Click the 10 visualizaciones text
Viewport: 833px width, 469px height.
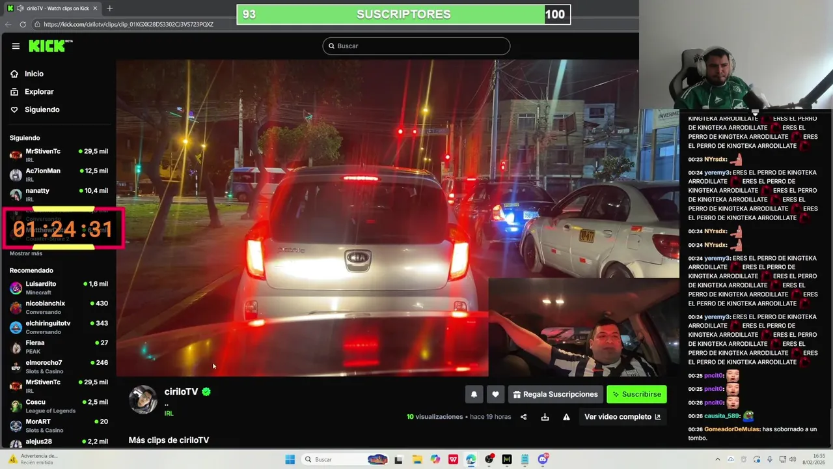(435, 417)
